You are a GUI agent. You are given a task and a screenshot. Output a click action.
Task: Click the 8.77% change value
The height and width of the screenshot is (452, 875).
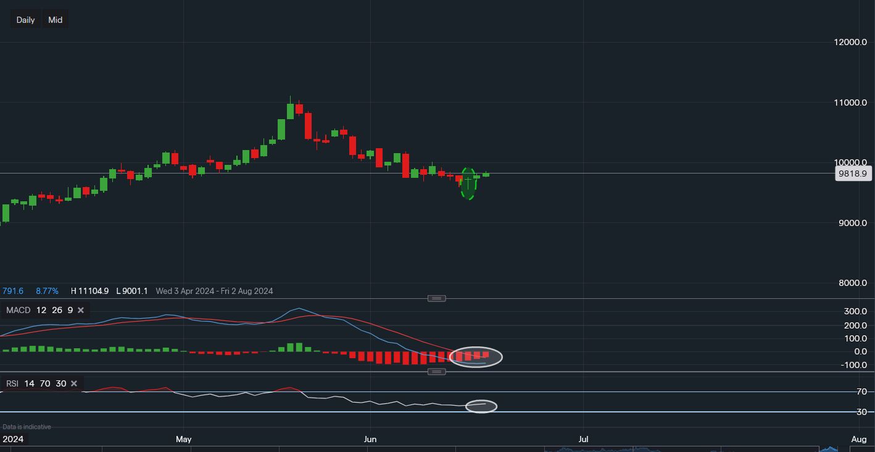pyautogui.click(x=46, y=291)
